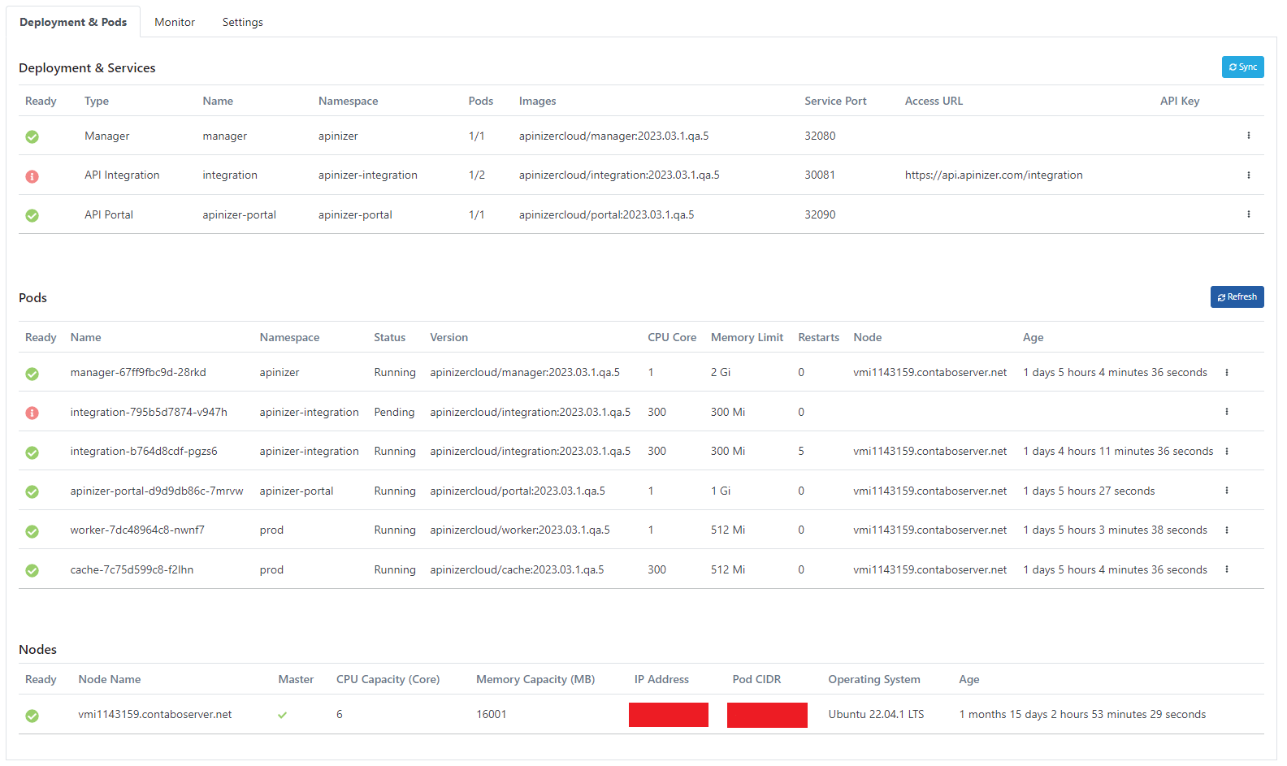Viewport: 1287px width, 766px height.
Task: Click restarts value 5 for integration pod
Action: pyautogui.click(x=801, y=452)
